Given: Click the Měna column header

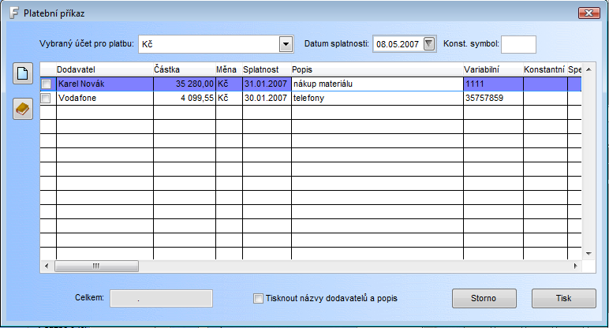Looking at the screenshot, I should tap(229, 69).
